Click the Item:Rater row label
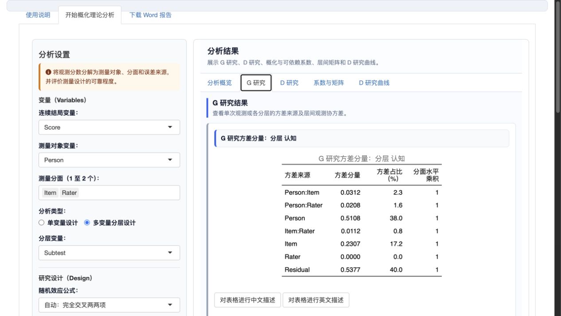 300,231
